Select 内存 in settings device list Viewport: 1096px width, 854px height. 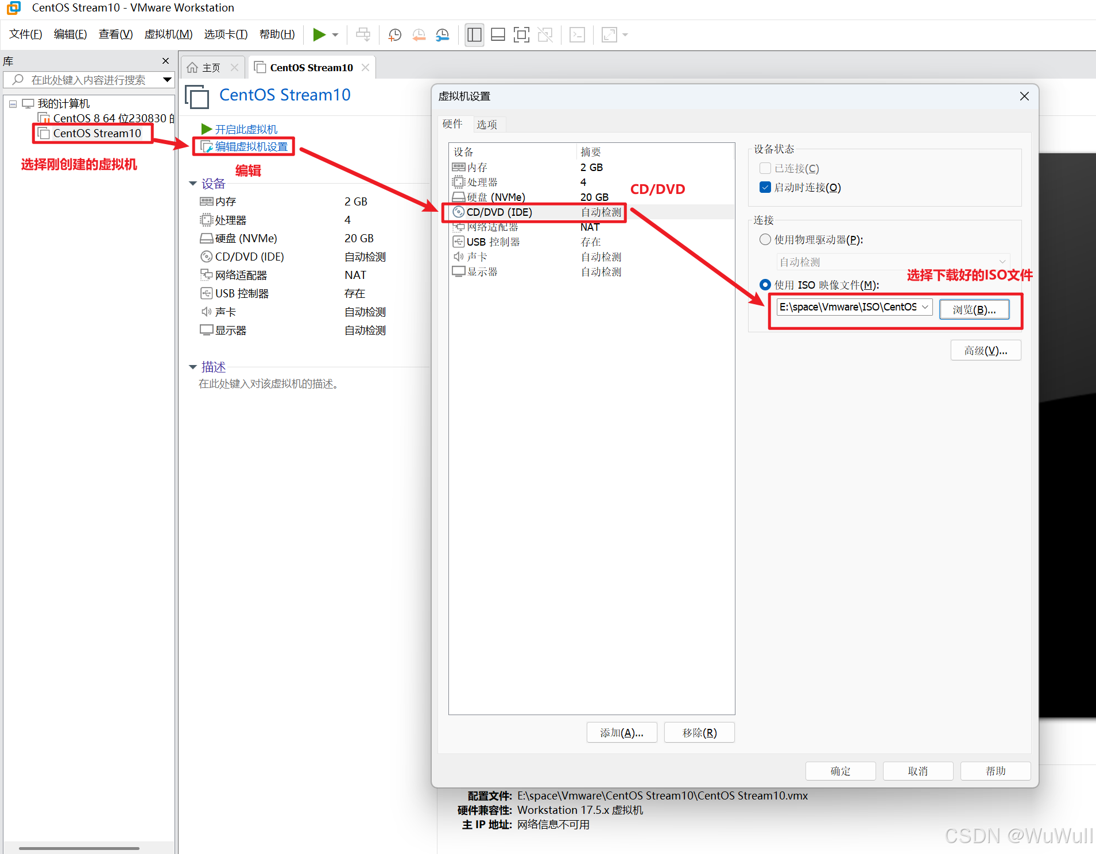tap(592, 167)
